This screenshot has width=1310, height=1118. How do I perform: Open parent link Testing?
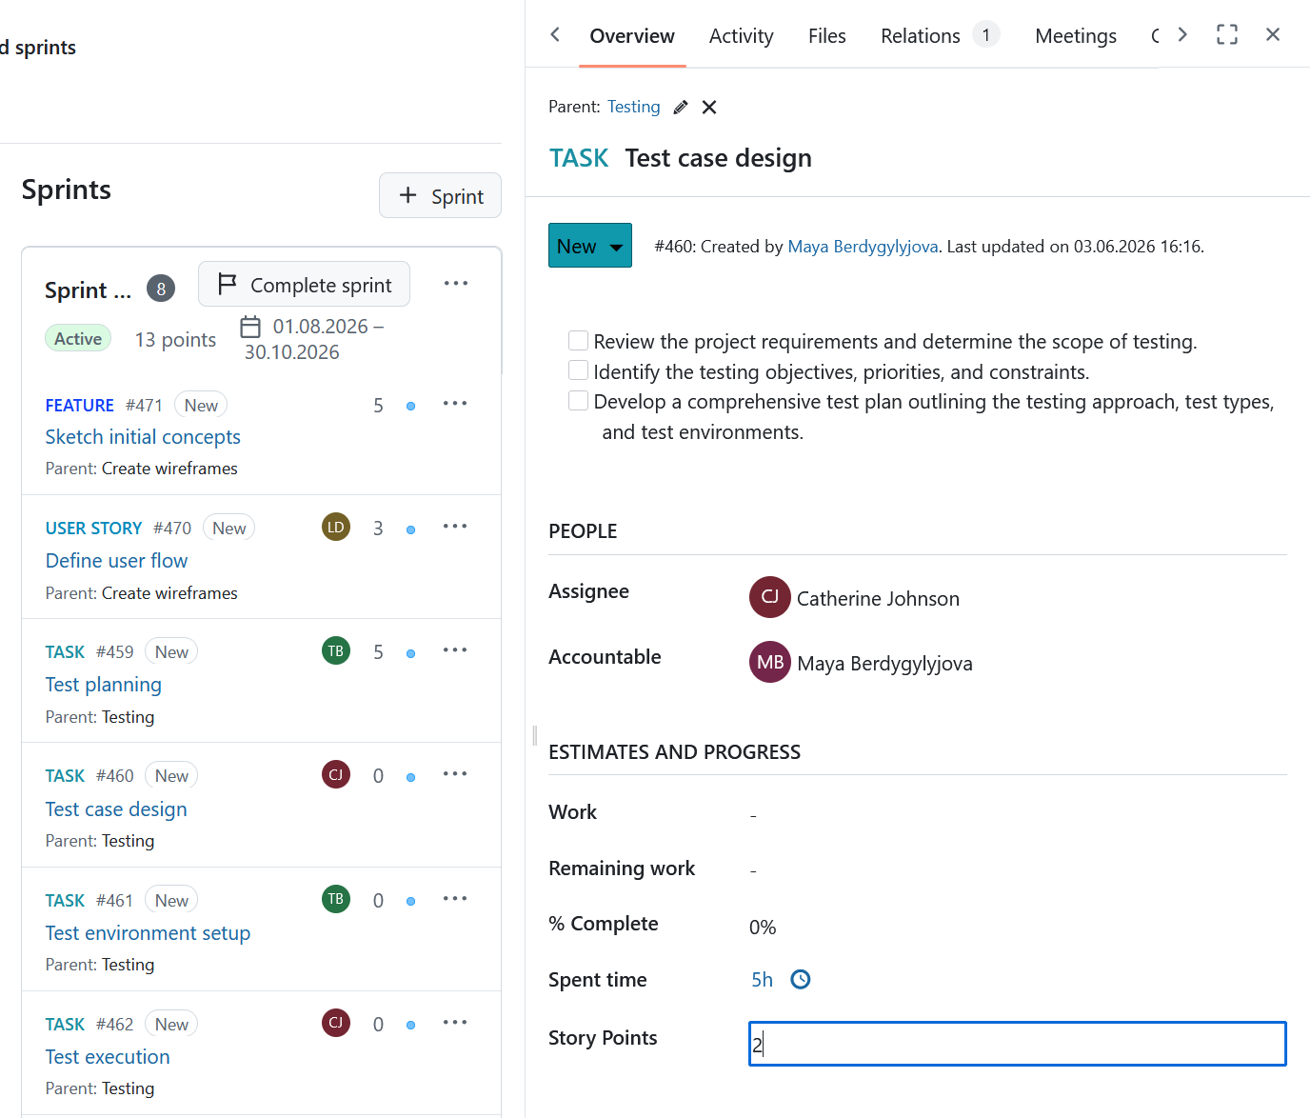[634, 107]
